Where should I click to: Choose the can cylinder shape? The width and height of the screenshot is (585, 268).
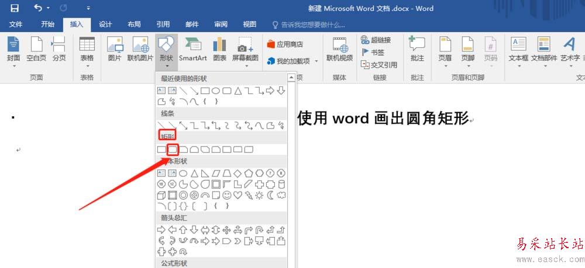[x=281, y=184]
